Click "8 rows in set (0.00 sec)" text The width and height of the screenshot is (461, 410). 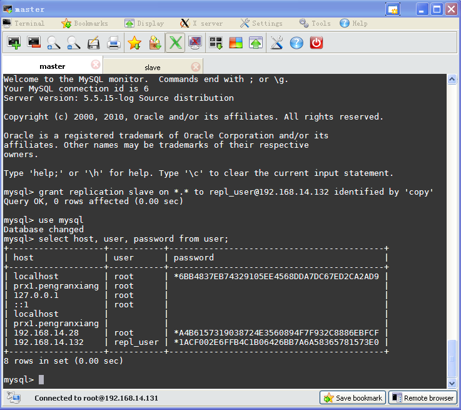[63, 361]
